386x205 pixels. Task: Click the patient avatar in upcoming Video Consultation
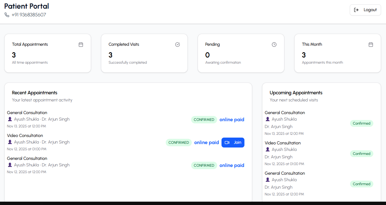click(x=268, y=149)
